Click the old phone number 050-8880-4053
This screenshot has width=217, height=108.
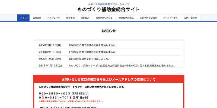(x=55, y=93)
